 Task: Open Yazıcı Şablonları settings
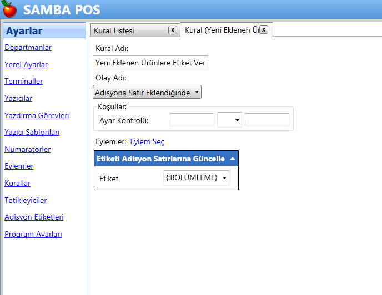click(32, 133)
